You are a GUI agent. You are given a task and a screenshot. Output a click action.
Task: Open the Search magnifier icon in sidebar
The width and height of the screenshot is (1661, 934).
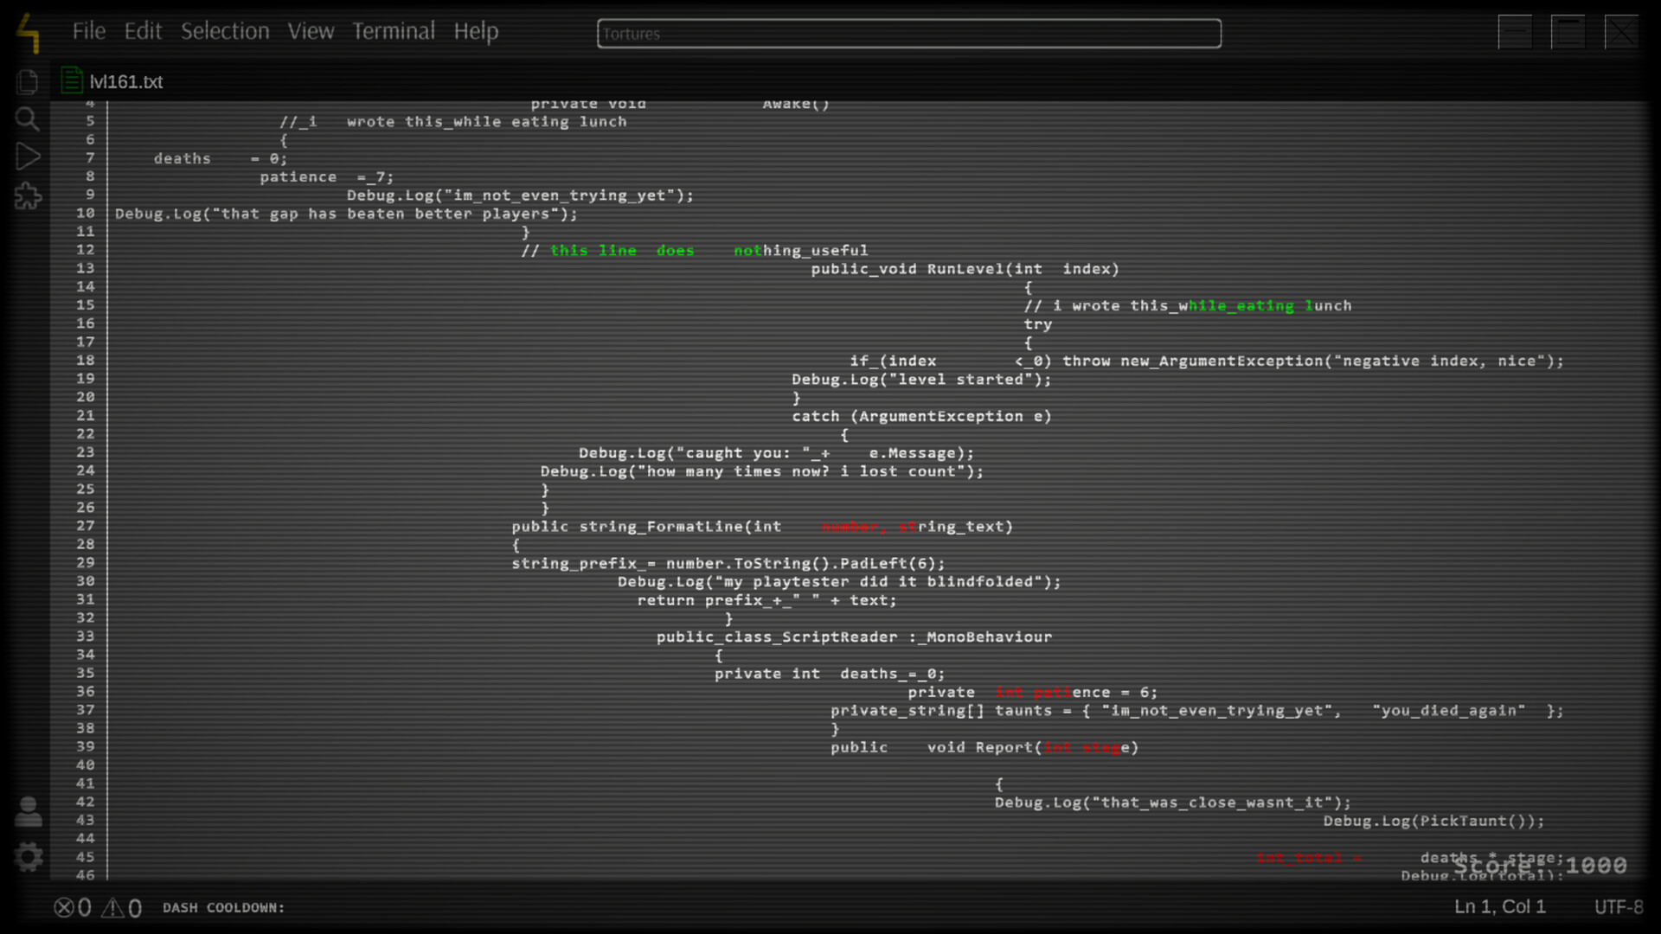click(28, 118)
